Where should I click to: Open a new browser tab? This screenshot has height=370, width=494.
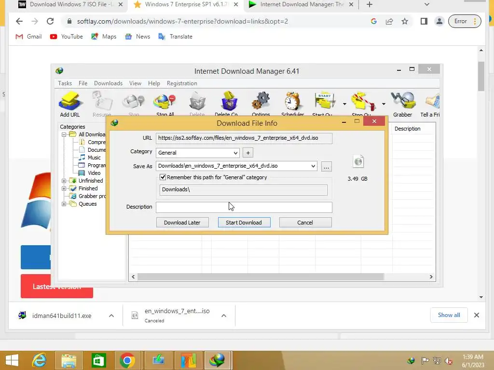click(x=370, y=4)
